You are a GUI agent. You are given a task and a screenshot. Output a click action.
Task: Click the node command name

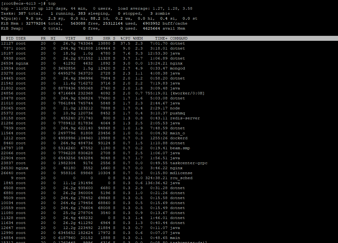pos(175,108)
